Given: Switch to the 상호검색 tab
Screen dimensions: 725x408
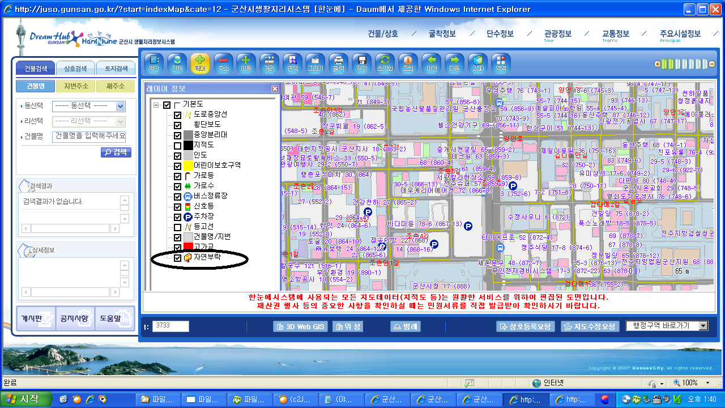Looking at the screenshot, I should click(76, 69).
